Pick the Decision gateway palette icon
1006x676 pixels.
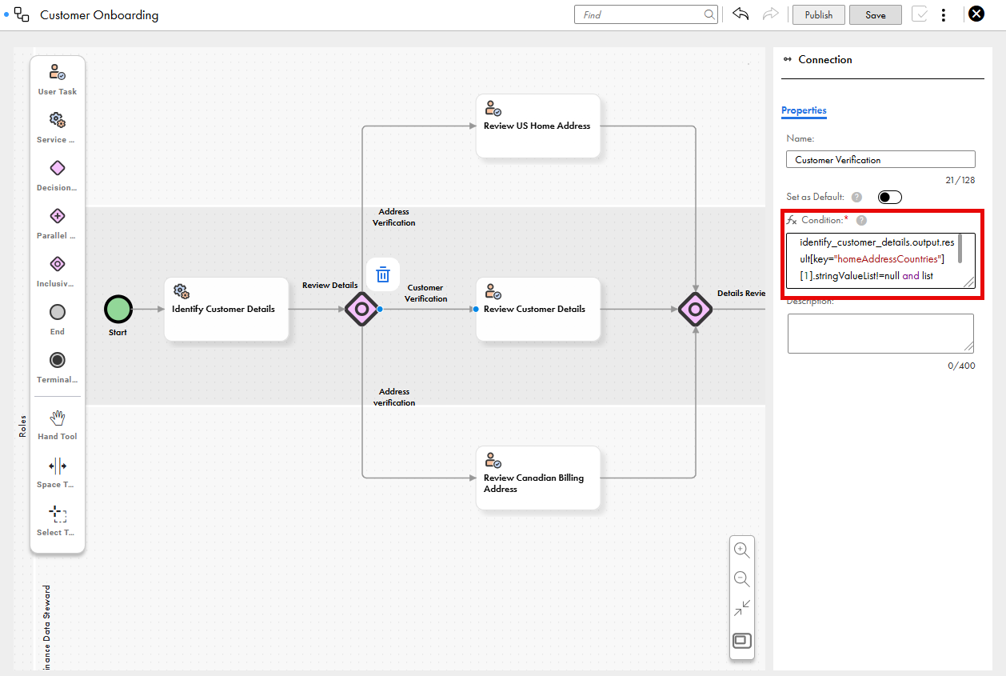click(57, 168)
